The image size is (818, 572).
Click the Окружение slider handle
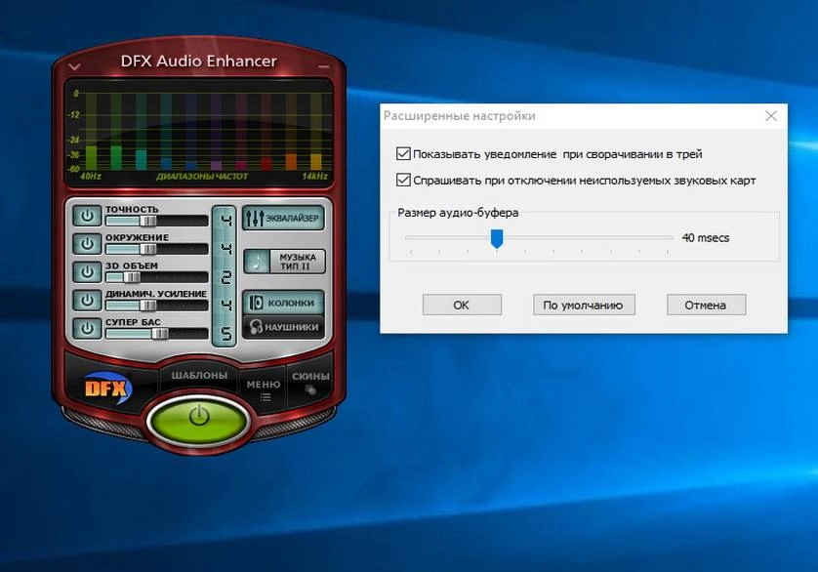pyautogui.click(x=148, y=249)
